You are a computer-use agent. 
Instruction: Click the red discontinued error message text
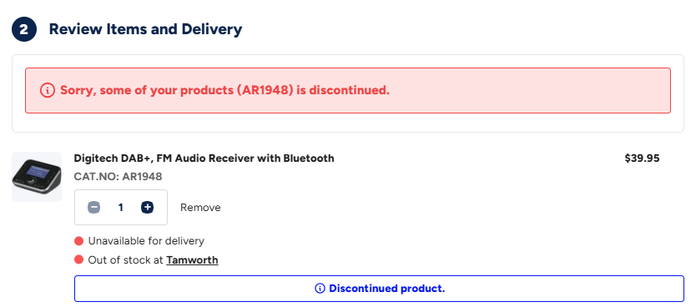pos(224,90)
